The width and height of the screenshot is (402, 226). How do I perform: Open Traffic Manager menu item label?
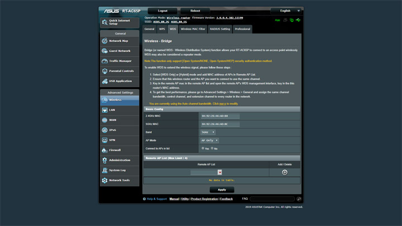tap(120, 61)
